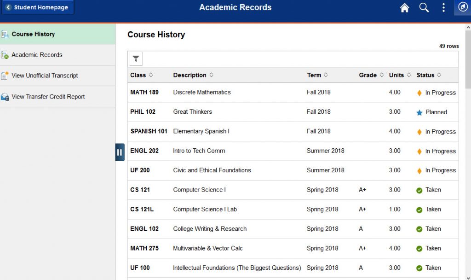471x280 pixels.
Task: Select the PHIL 102 class row
Action: coord(293,112)
